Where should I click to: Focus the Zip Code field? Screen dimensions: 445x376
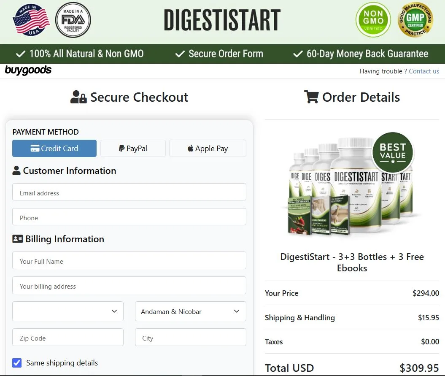point(68,337)
